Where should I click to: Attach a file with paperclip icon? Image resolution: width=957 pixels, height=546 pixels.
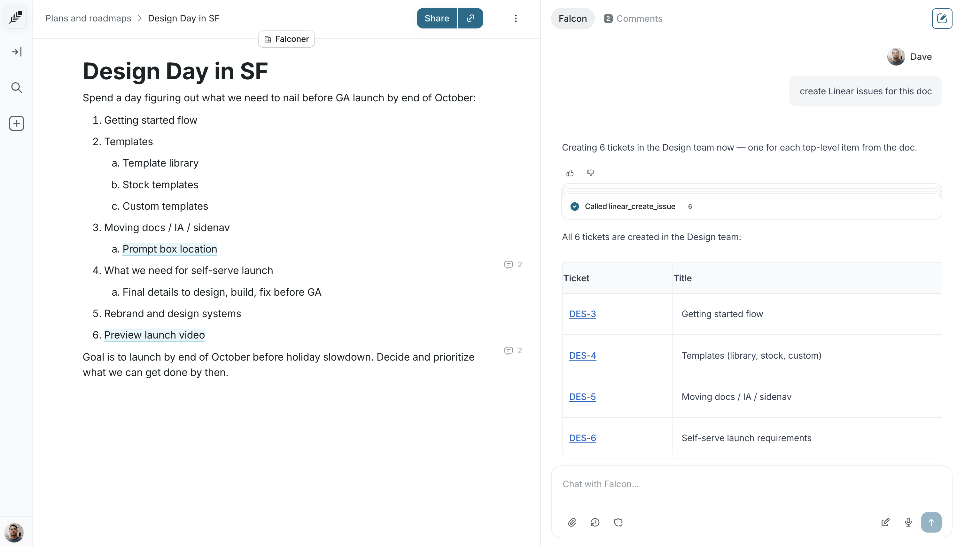[x=572, y=522]
